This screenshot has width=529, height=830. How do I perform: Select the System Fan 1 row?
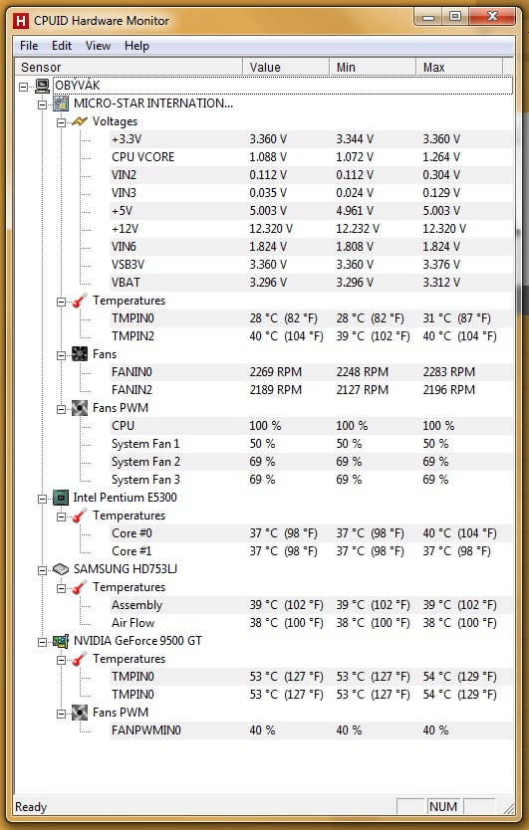311,444
